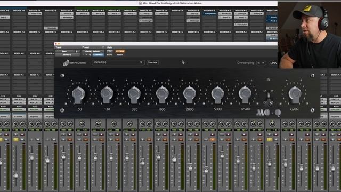This screenshot has height=192, width=341.
Task: Open the insert selector below Bass track
Action: [x=67, y=55]
